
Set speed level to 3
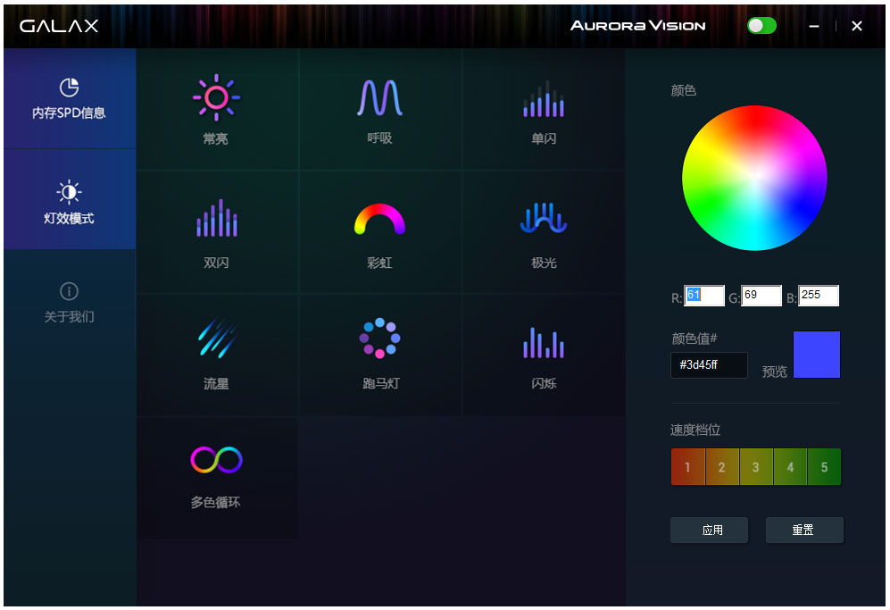point(755,467)
